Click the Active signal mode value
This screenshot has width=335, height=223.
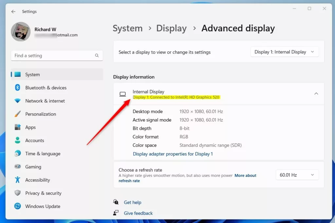[201, 120]
